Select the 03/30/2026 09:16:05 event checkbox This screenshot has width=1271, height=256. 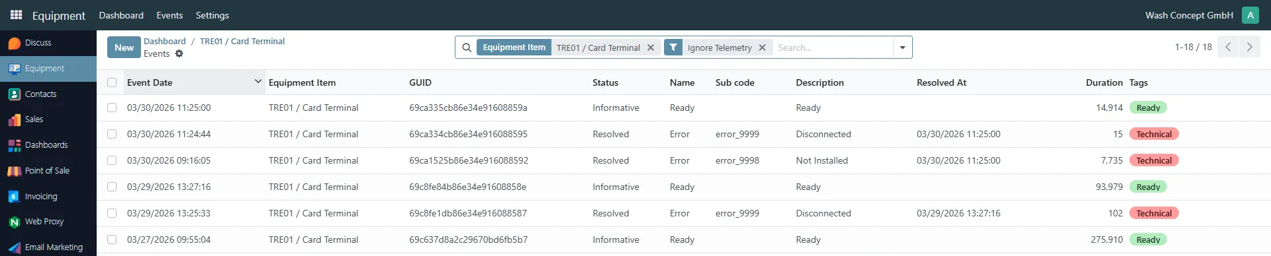click(112, 160)
